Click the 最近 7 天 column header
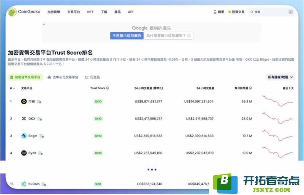 [x=288, y=88]
